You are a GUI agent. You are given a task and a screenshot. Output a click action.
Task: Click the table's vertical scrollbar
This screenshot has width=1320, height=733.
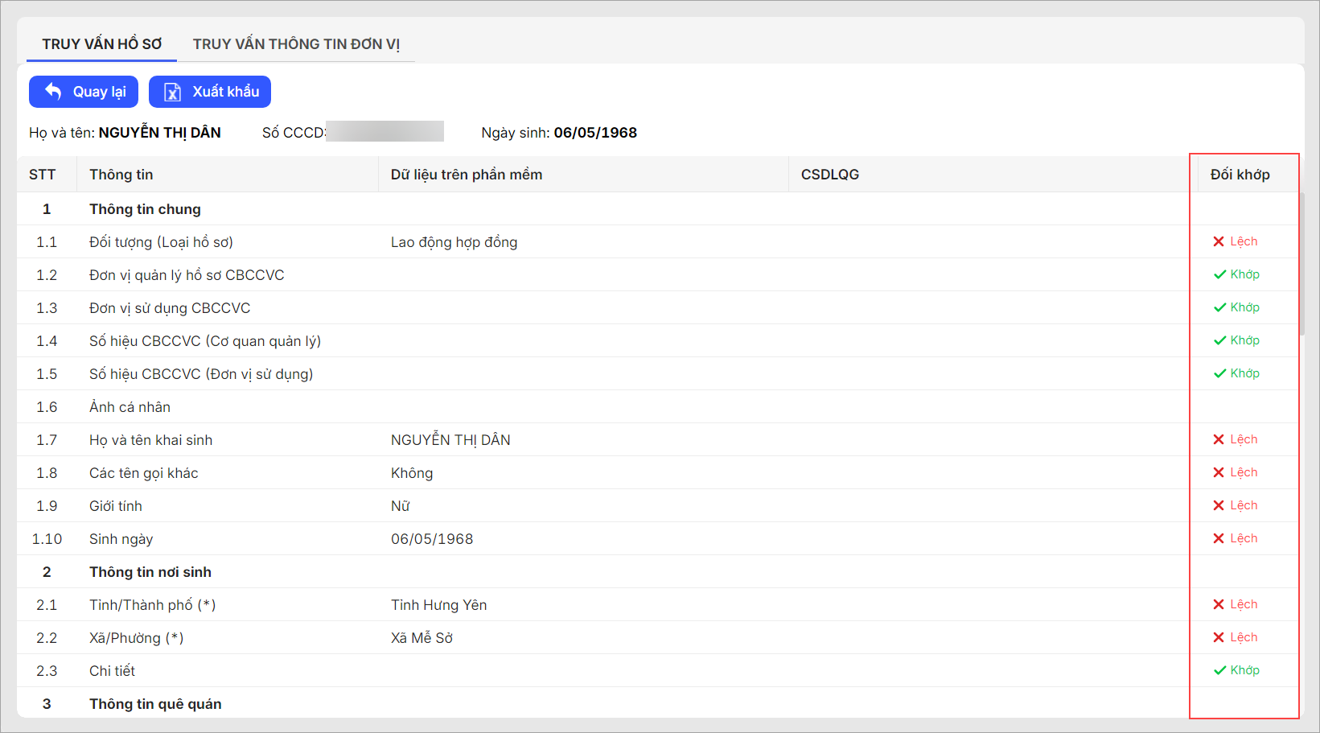[x=1301, y=266]
